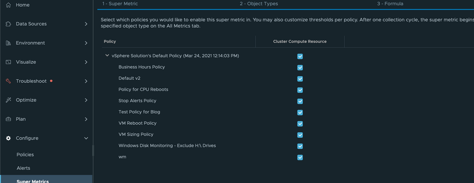Click the Home house icon
The width and height of the screenshot is (474, 183).
(9, 5)
